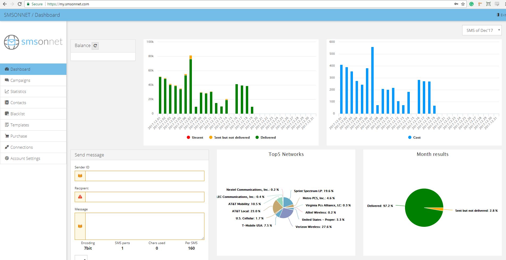
Task: Reload the page using the browser refresh icon
Action: tap(19, 4)
